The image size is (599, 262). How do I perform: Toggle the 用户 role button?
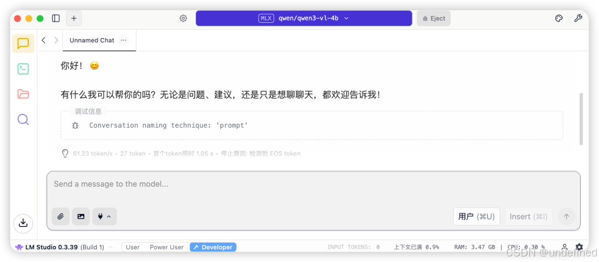[476, 216]
